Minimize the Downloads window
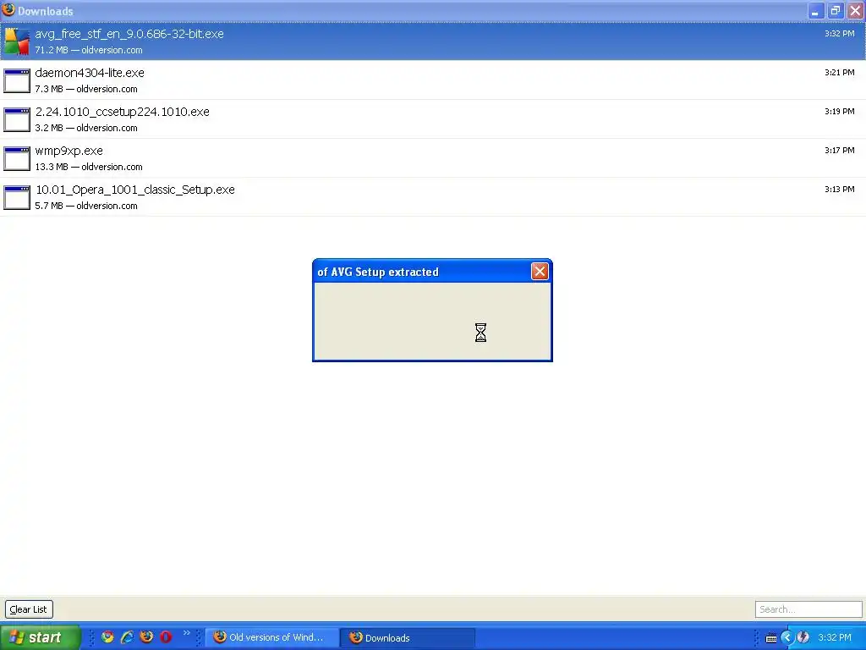 click(816, 10)
